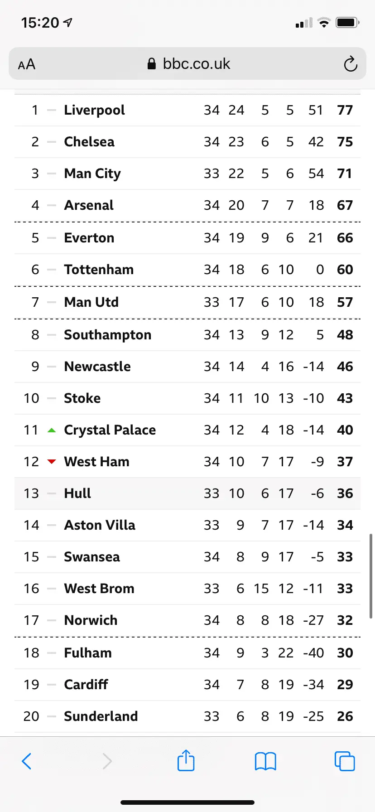The width and height of the screenshot is (375, 812).
Task: Tap the home indicator bar
Action: (x=187, y=802)
